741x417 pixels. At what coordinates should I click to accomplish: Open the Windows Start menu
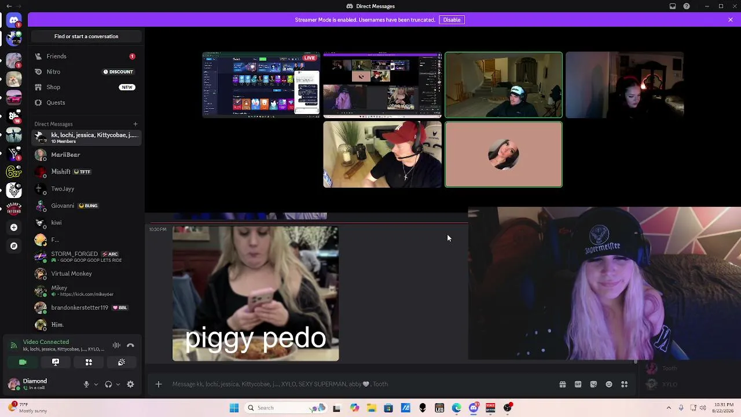tap(234, 408)
